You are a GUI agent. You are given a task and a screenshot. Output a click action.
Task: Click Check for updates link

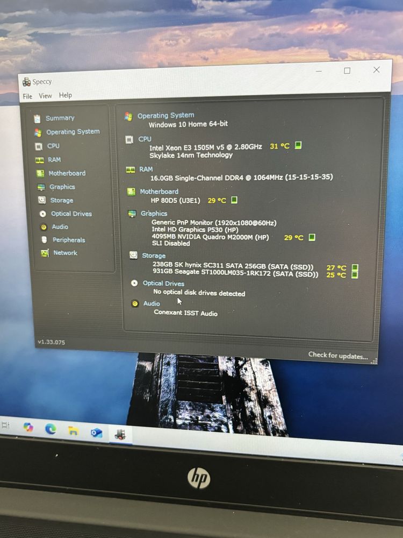point(338,356)
